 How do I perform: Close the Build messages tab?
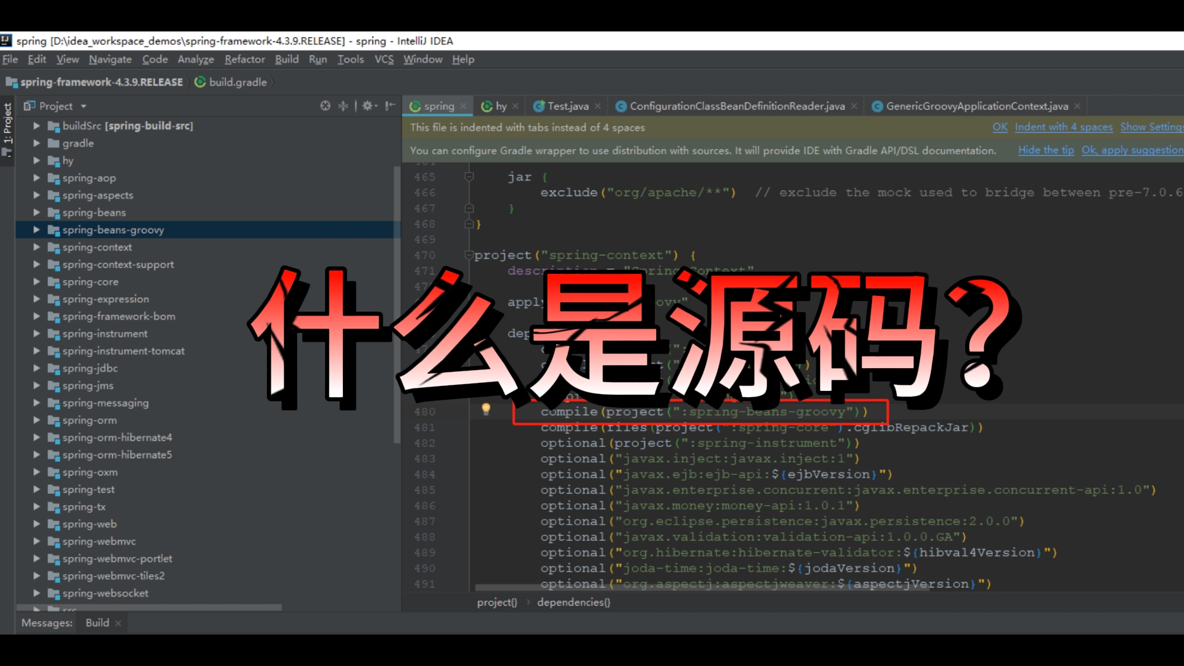[118, 623]
